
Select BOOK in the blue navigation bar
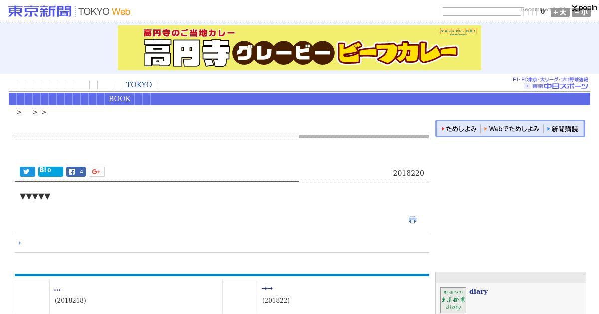point(120,99)
